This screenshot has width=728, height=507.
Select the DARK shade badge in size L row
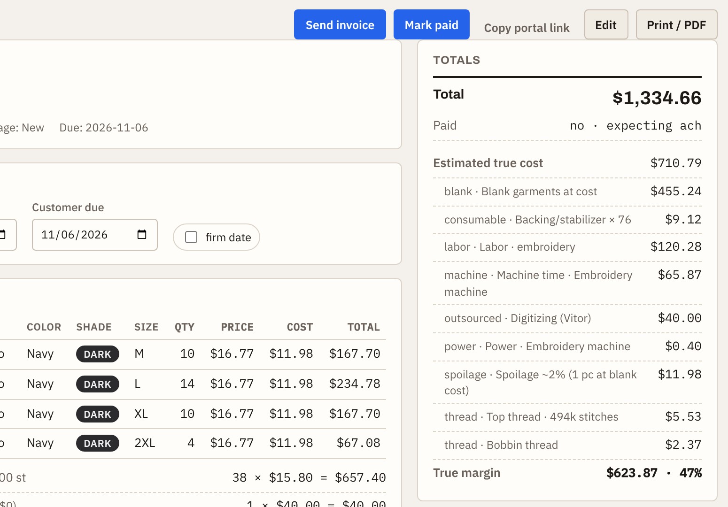[x=98, y=384]
